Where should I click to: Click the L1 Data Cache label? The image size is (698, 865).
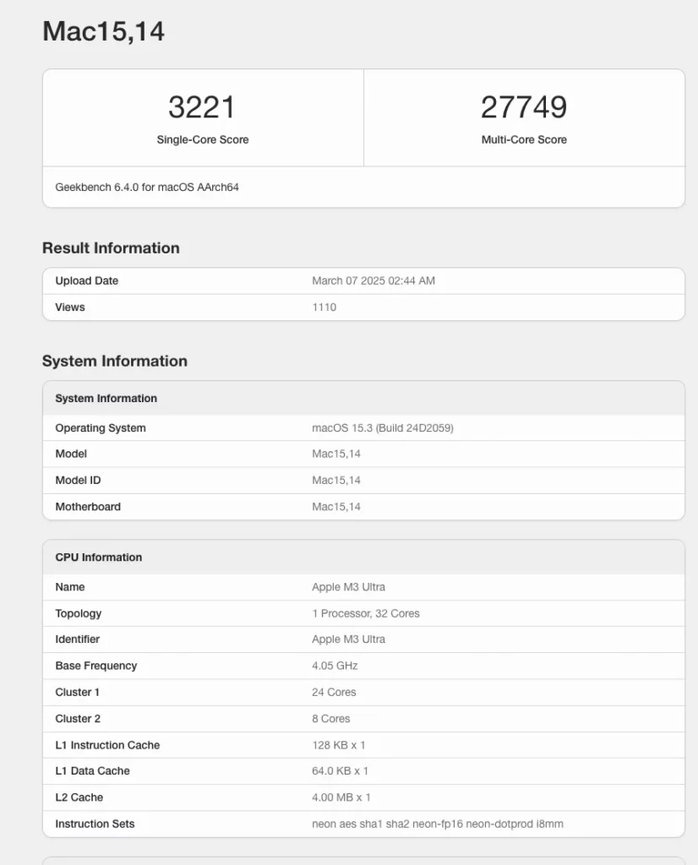[93, 771]
